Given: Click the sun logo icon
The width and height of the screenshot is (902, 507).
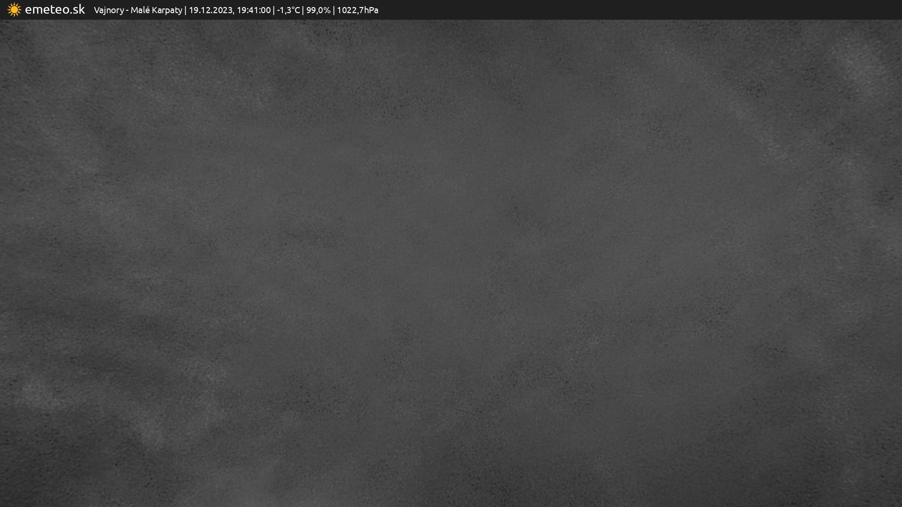Looking at the screenshot, I should 14,10.
